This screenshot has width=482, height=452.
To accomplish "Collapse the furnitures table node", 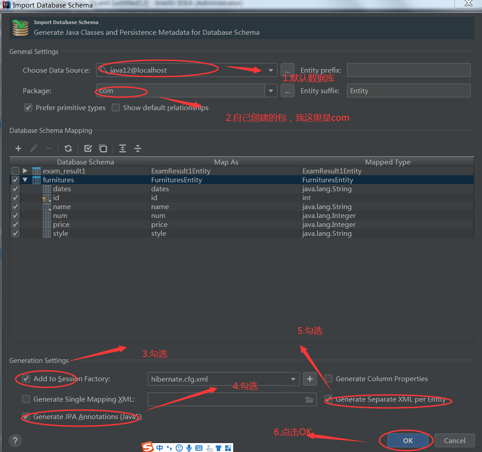I will [25, 180].
